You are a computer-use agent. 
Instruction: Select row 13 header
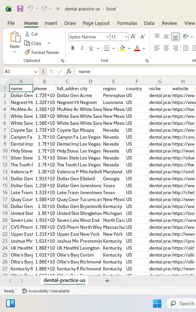click(5, 172)
